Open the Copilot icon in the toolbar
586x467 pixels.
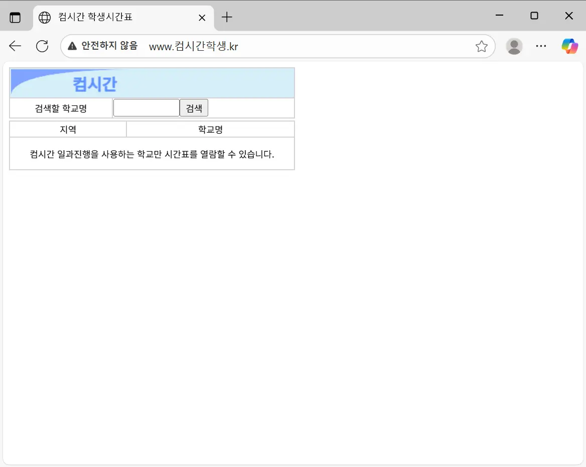(570, 46)
